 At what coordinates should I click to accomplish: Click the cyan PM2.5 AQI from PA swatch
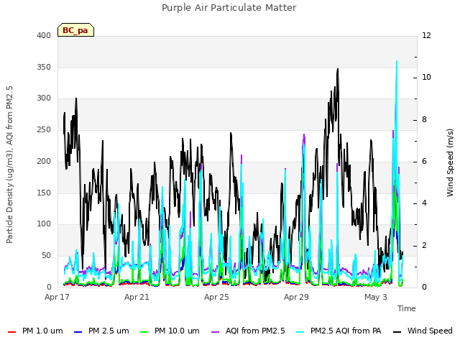pos(300,332)
